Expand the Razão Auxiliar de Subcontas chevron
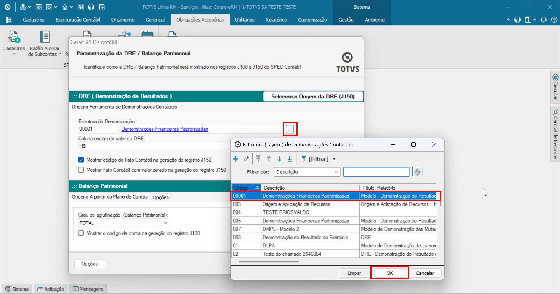This screenshot has width=560, height=294. tap(60, 54)
